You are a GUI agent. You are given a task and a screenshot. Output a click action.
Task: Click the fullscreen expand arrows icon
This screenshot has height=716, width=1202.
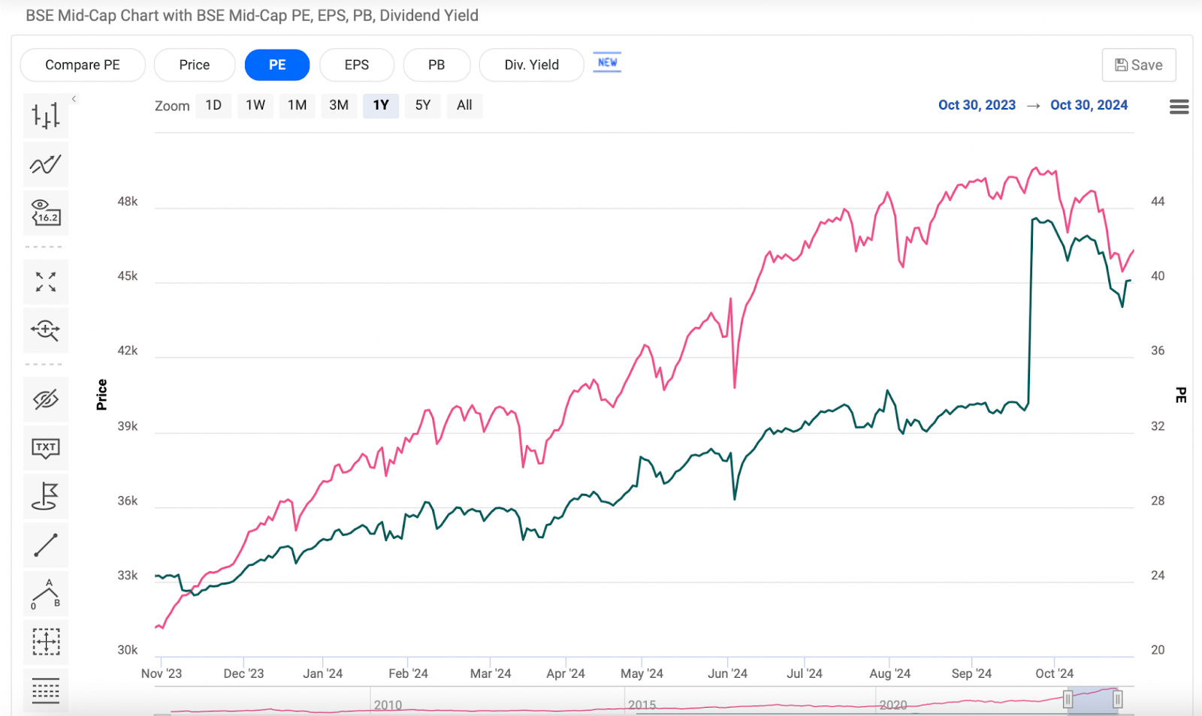46,282
